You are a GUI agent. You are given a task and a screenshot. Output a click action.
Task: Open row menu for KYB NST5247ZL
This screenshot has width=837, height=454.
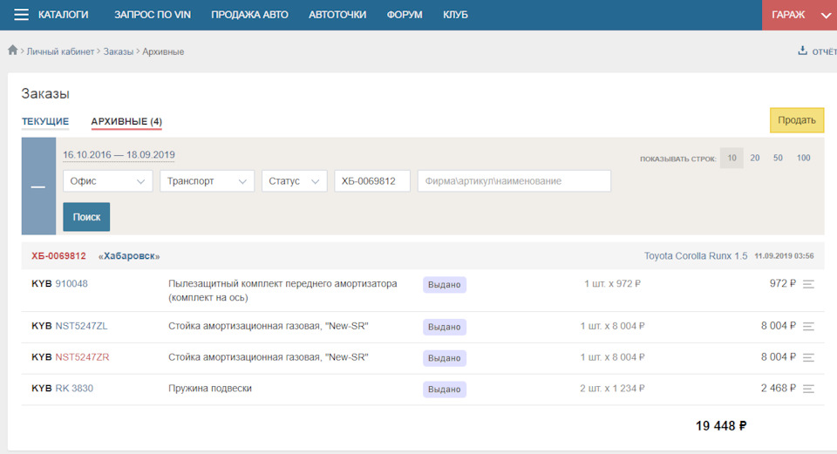point(809,327)
